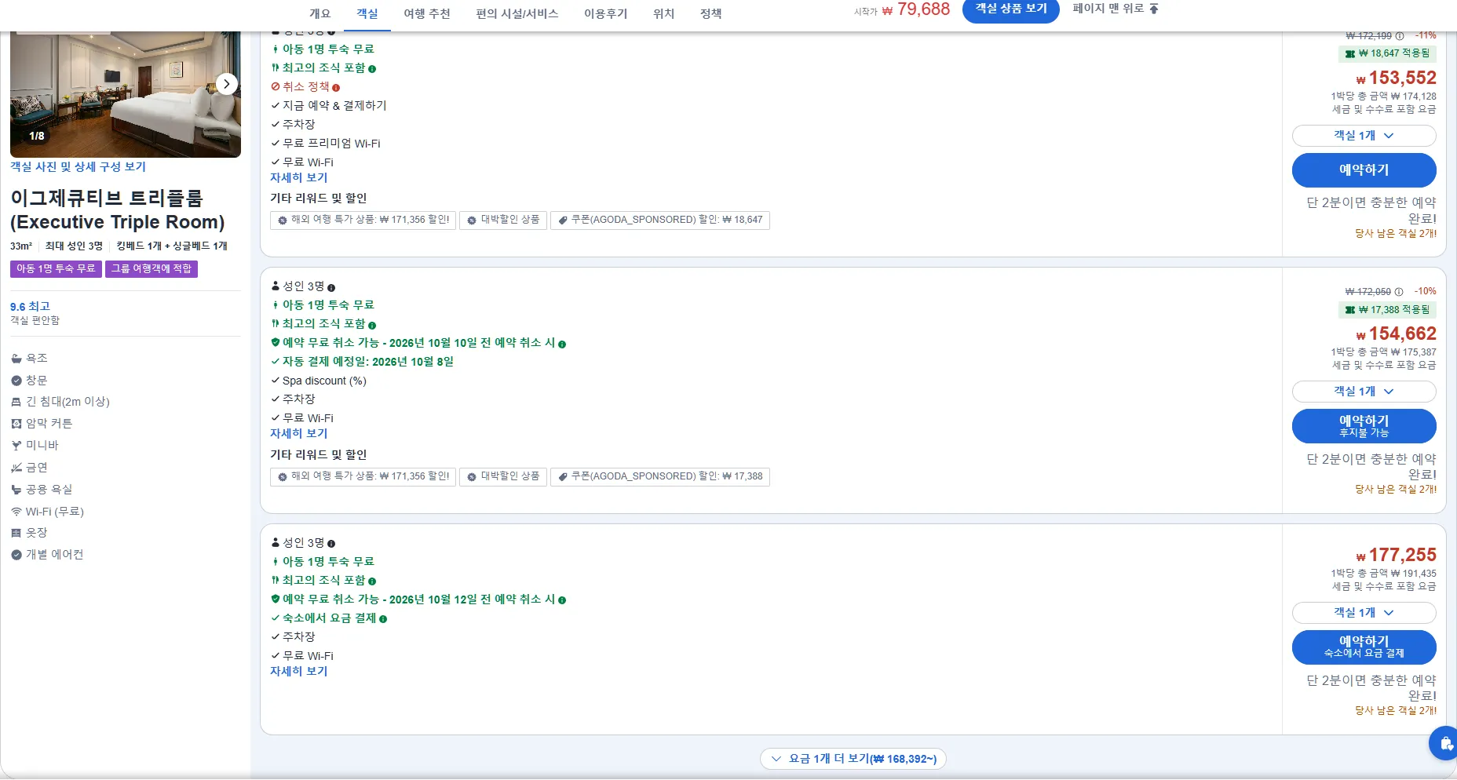Open 객실 1개 dropdown for ₩154,662 offer
1457x780 pixels.
[x=1364, y=392]
